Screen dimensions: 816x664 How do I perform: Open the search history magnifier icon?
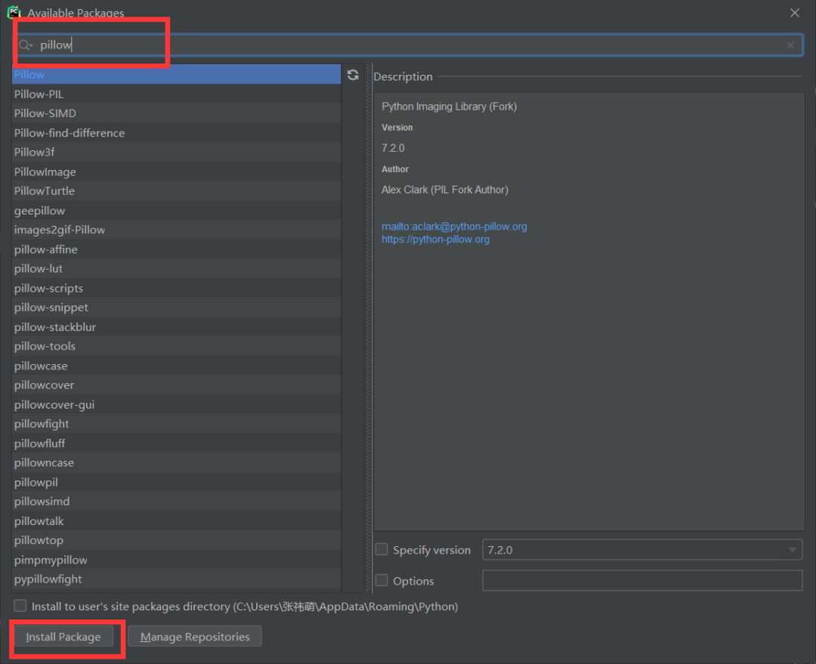click(x=26, y=45)
